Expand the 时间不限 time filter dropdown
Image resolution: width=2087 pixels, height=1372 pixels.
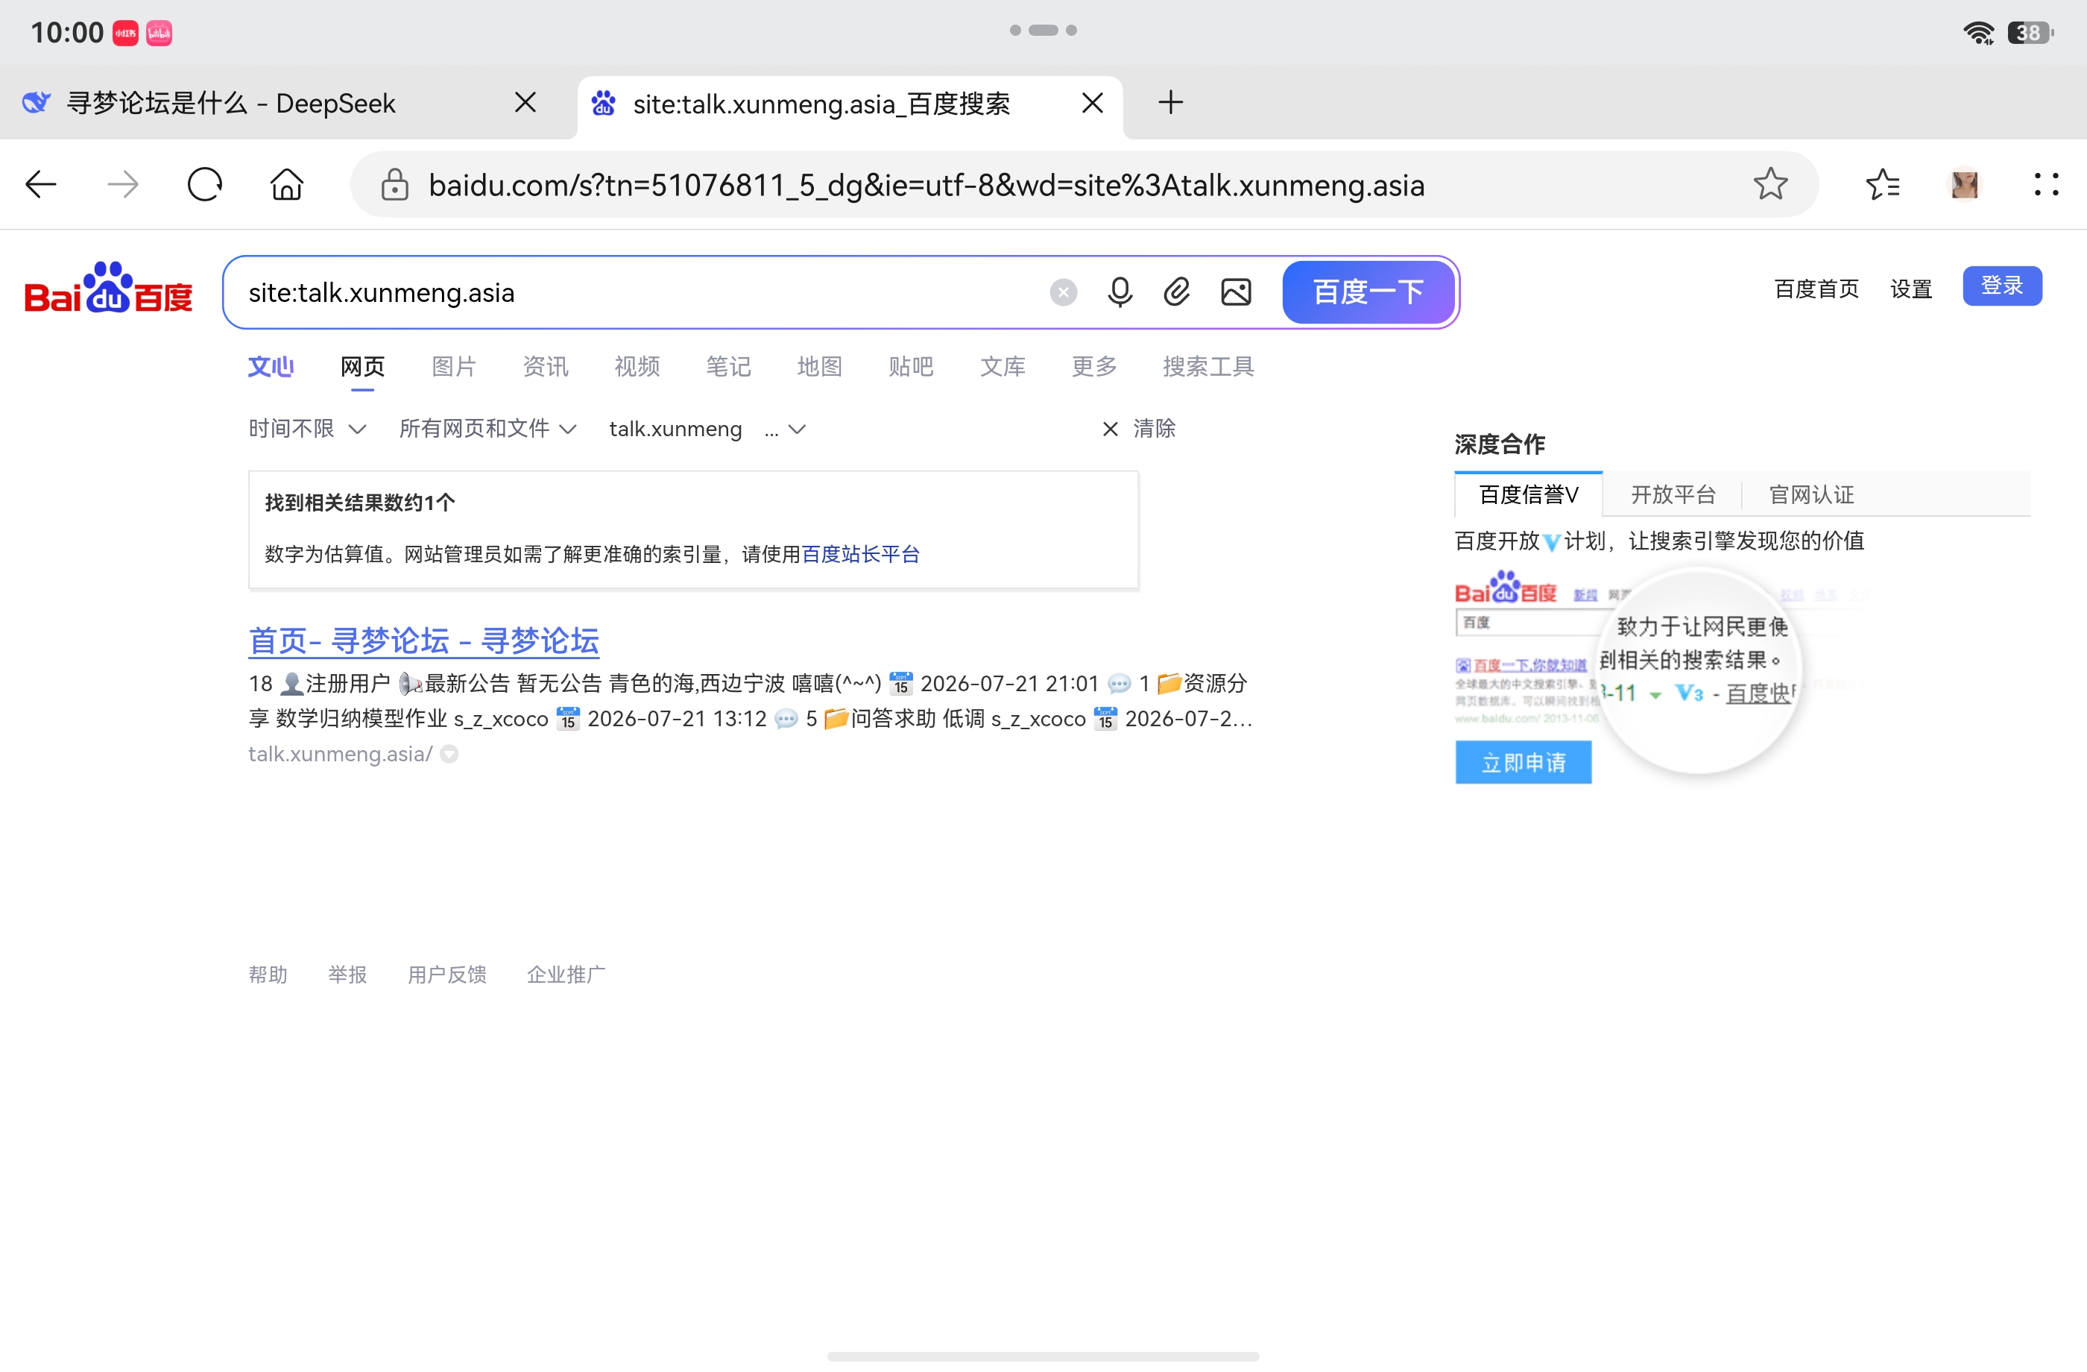coord(307,429)
